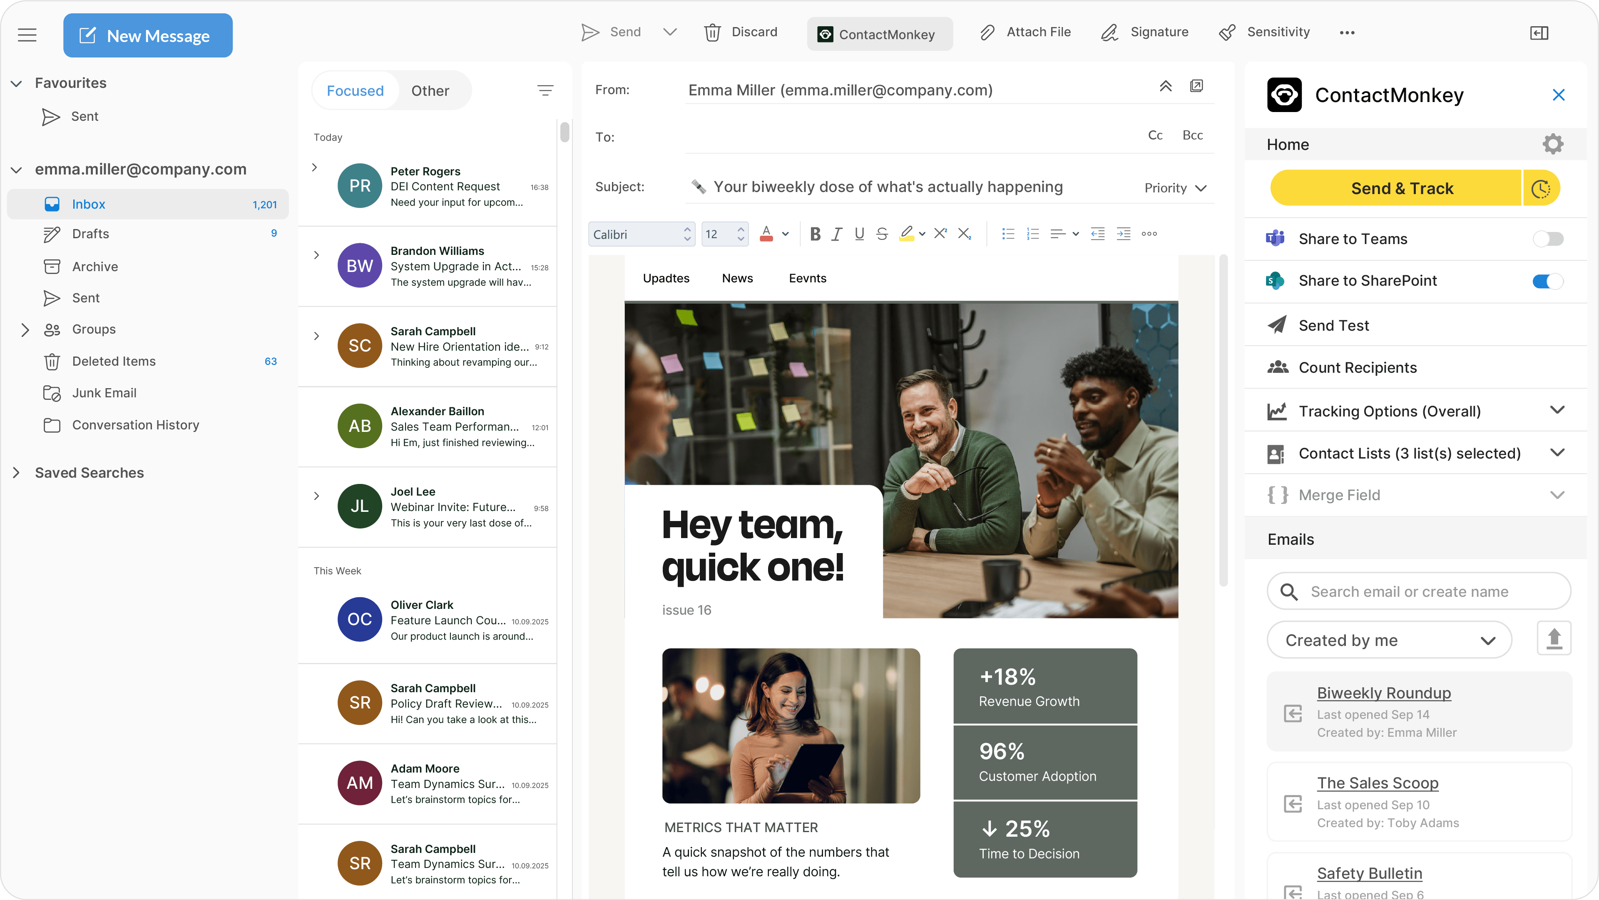Open the font color swatch
Viewport: 1599px width, 900px height.
(766, 234)
